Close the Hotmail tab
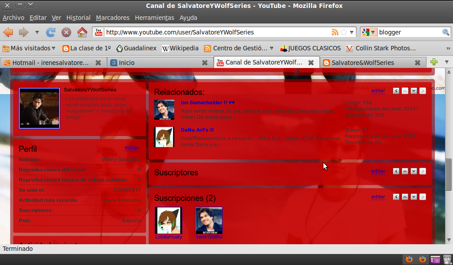The image size is (453, 265). 98,63
